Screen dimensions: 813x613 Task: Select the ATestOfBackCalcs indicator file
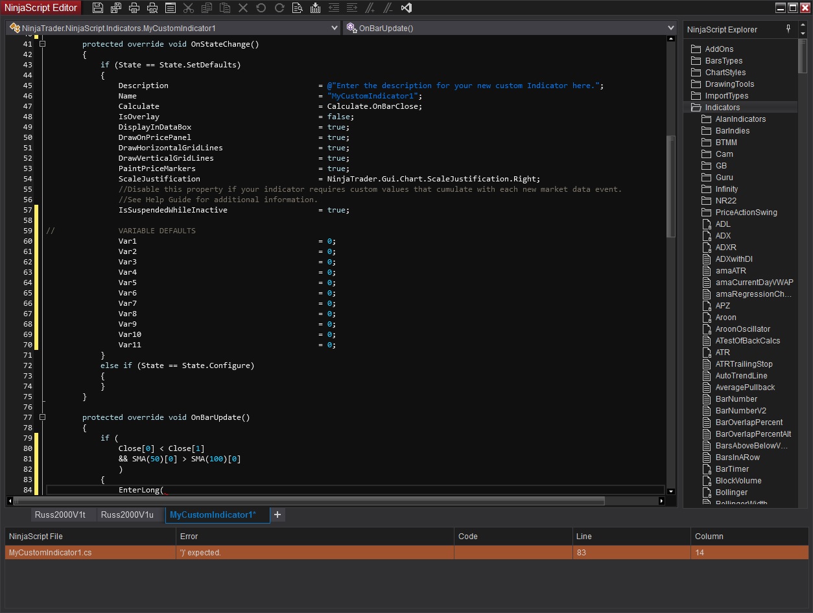point(748,341)
